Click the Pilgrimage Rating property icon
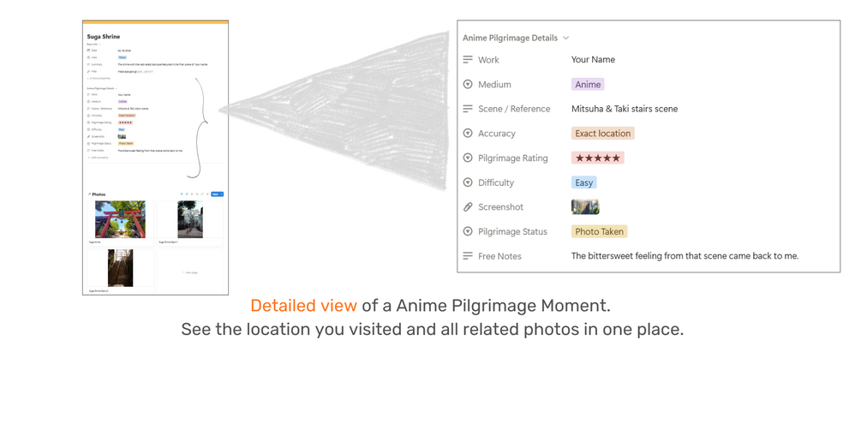Image resolution: width=861 pixels, height=430 pixels. (x=468, y=158)
